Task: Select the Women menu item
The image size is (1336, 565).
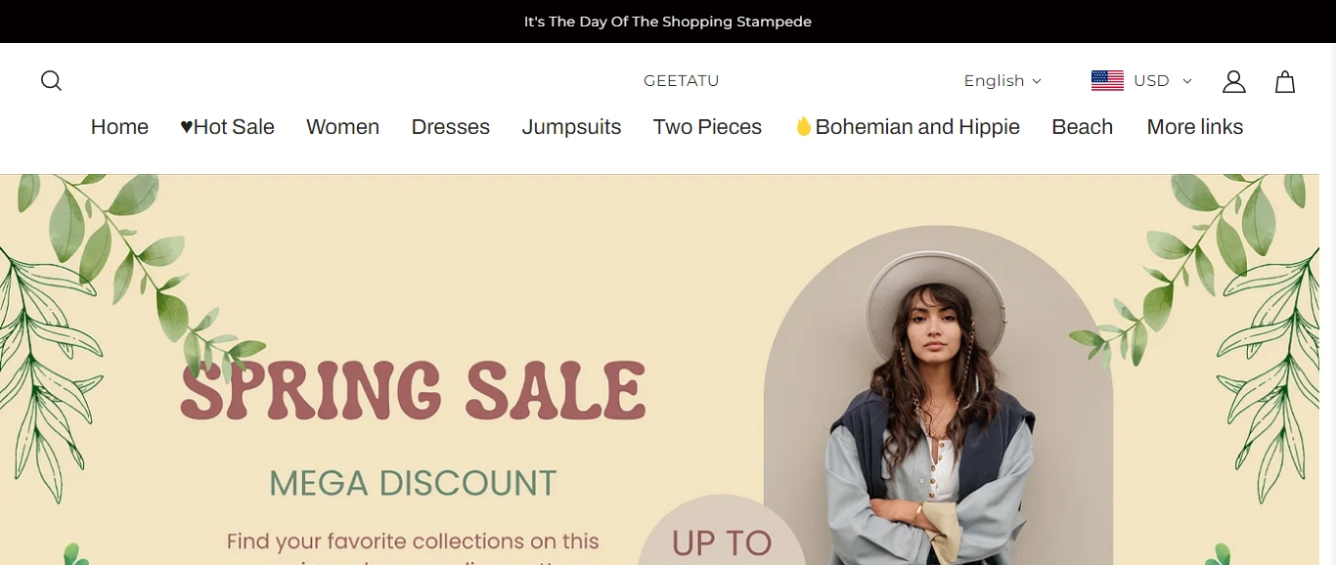Action: 342,127
